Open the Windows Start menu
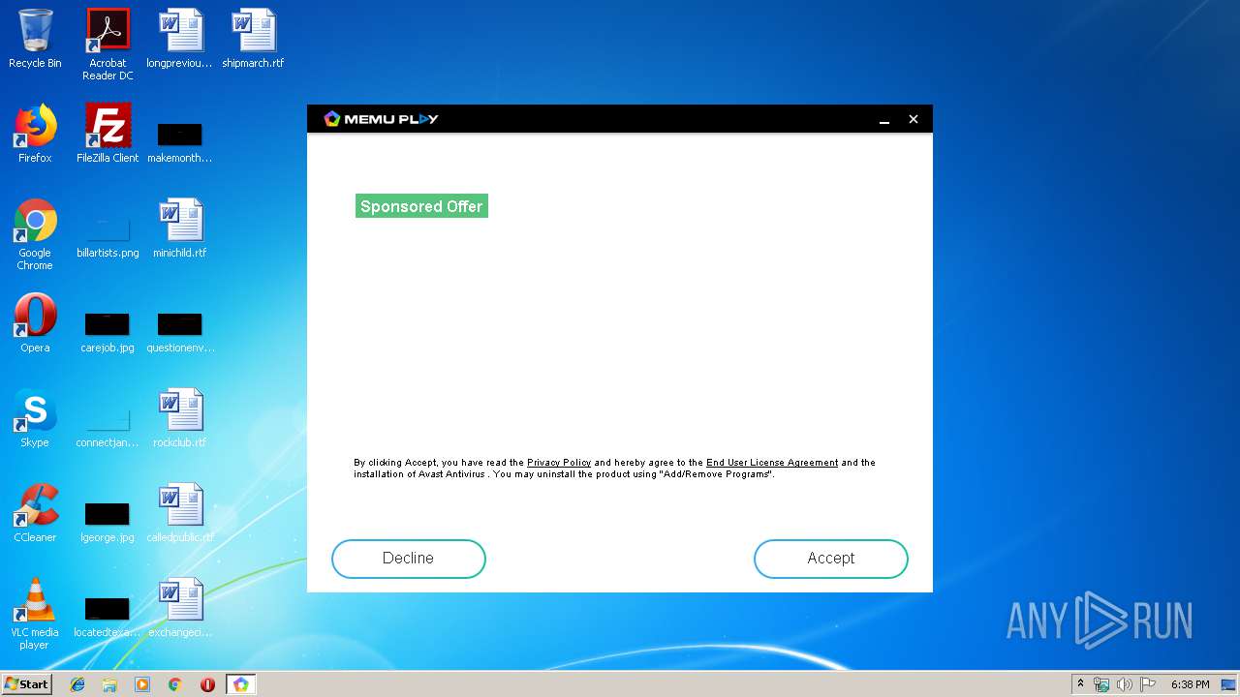The width and height of the screenshot is (1240, 697). 27,684
